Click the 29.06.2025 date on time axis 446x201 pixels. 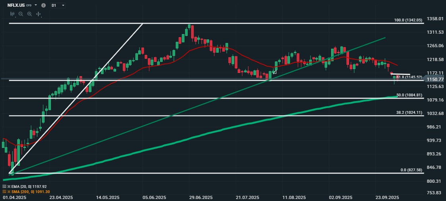tap(201, 197)
